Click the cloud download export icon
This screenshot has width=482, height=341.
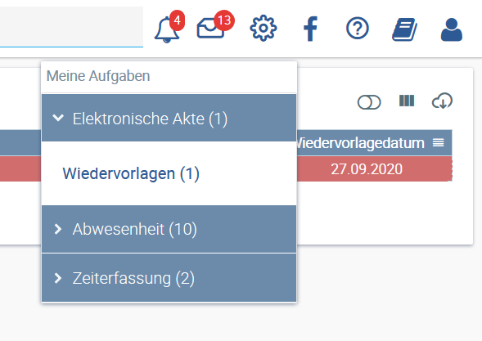click(x=442, y=101)
